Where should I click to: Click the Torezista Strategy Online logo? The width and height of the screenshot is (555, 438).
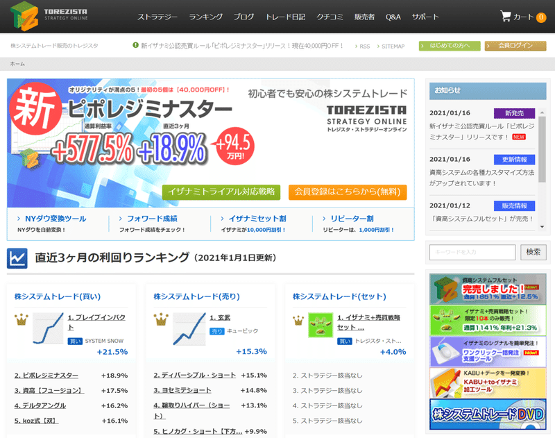pyautogui.click(x=49, y=16)
